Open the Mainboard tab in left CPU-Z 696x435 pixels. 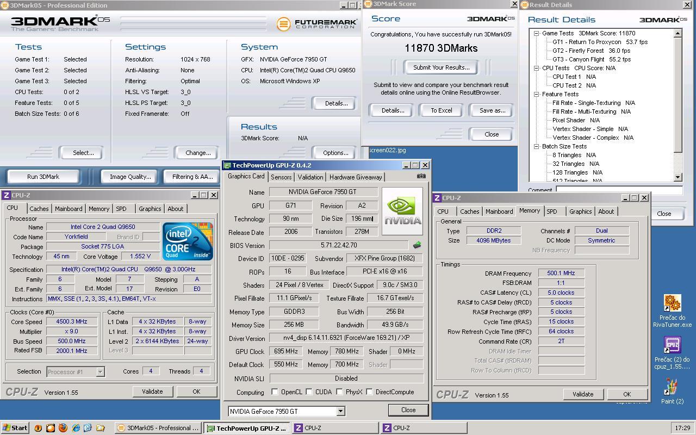pos(69,209)
